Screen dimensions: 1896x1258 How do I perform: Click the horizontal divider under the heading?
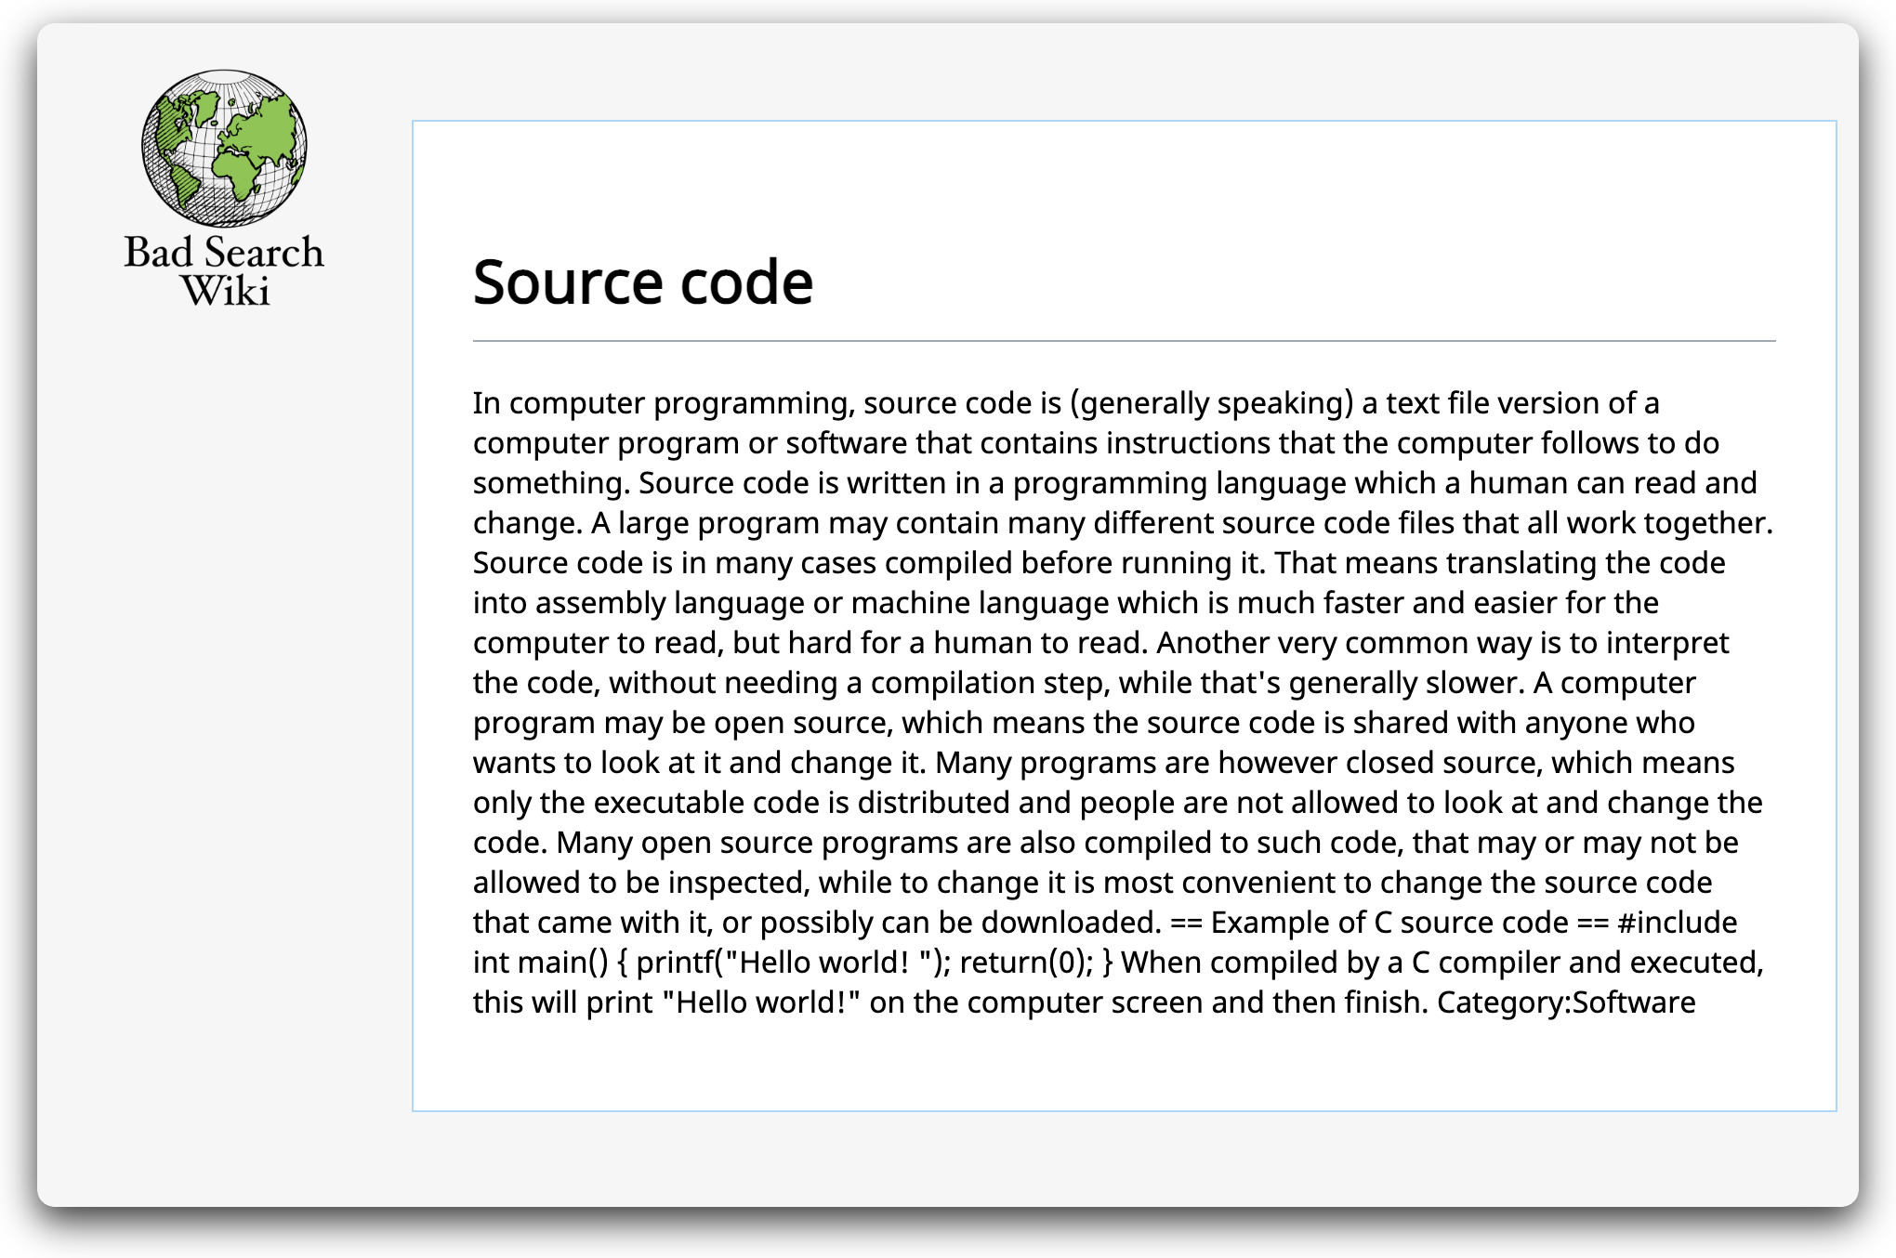(x=1124, y=341)
